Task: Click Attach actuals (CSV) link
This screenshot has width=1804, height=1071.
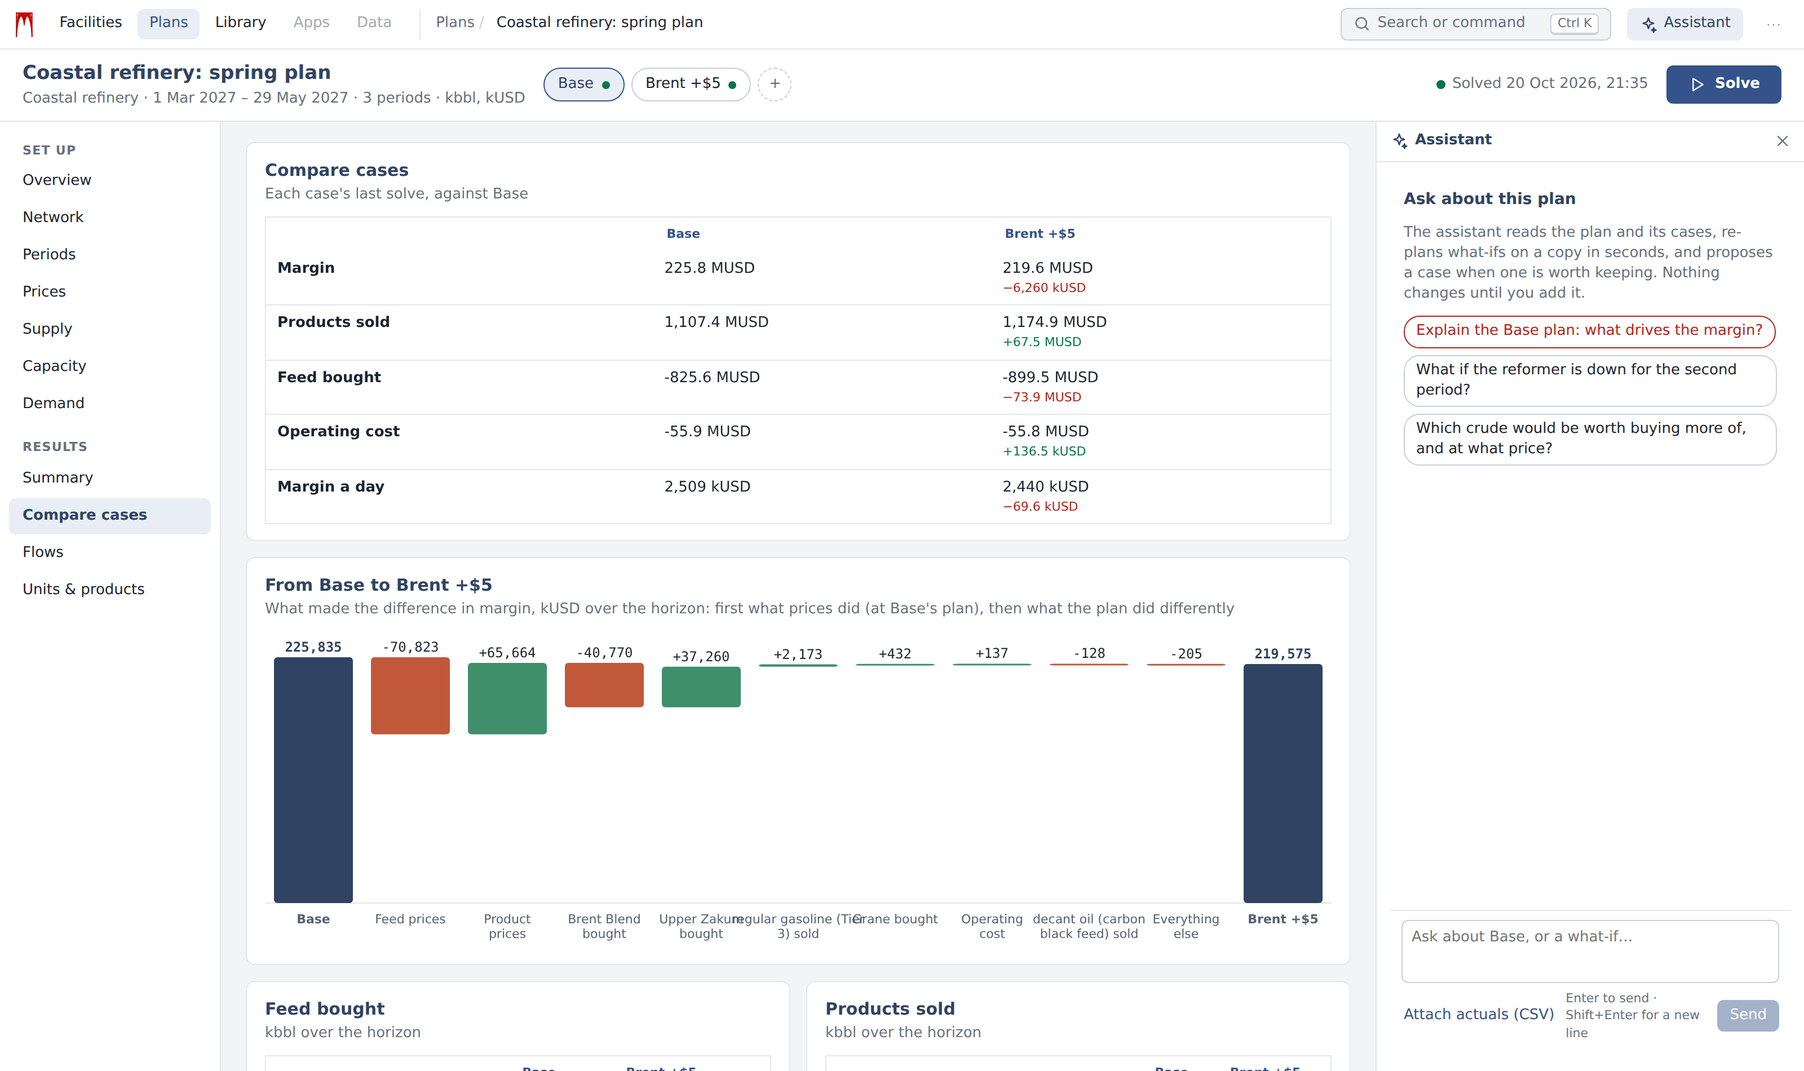Action: click(x=1478, y=1014)
